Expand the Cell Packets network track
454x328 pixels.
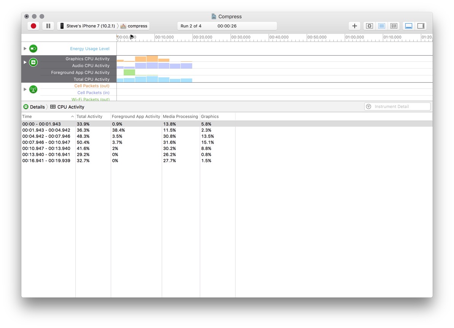tap(25, 90)
